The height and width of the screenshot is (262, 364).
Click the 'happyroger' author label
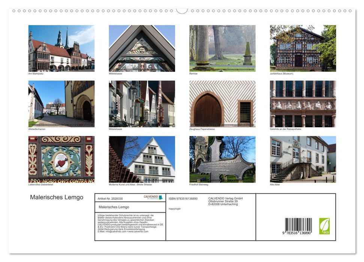(175, 208)
